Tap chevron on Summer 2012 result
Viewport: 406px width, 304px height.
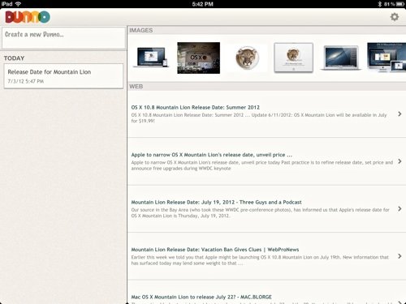(x=400, y=114)
